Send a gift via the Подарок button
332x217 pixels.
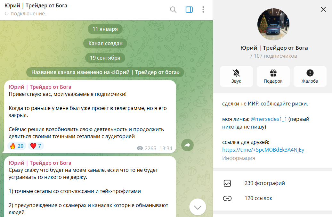click(x=273, y=76)
